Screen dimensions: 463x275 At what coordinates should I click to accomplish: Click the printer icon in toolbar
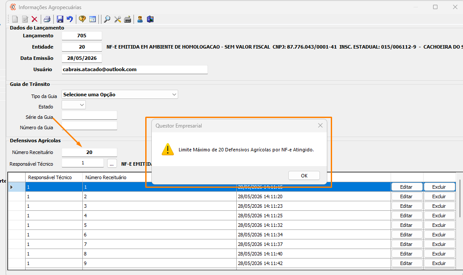click(47, 19)
